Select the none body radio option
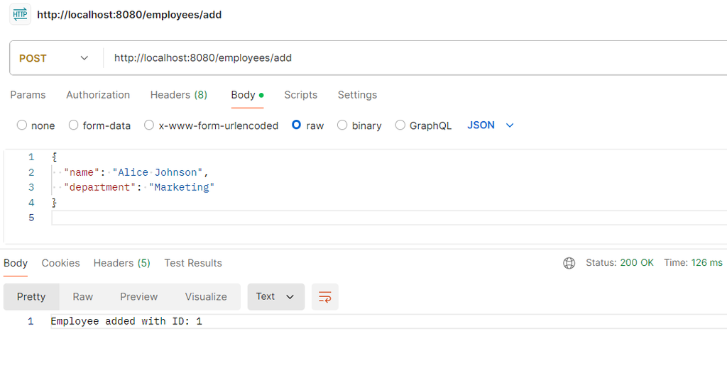 (22, 125)
